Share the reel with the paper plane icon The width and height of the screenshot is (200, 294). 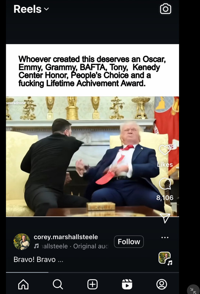point(165,218)
